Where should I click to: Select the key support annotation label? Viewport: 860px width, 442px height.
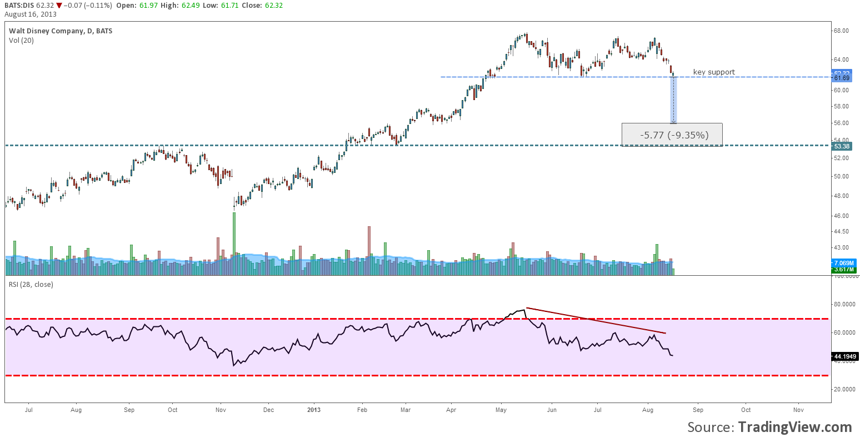(714, 72)
